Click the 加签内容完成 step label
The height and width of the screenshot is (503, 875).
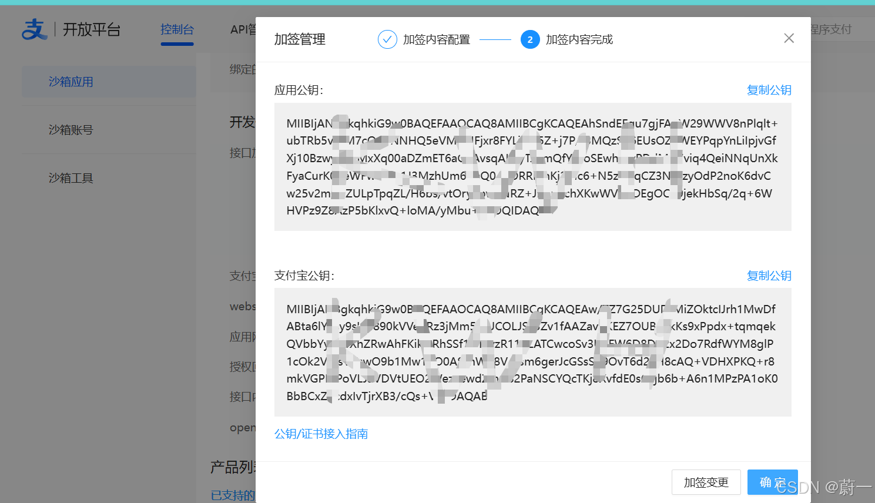coord(579,39)
